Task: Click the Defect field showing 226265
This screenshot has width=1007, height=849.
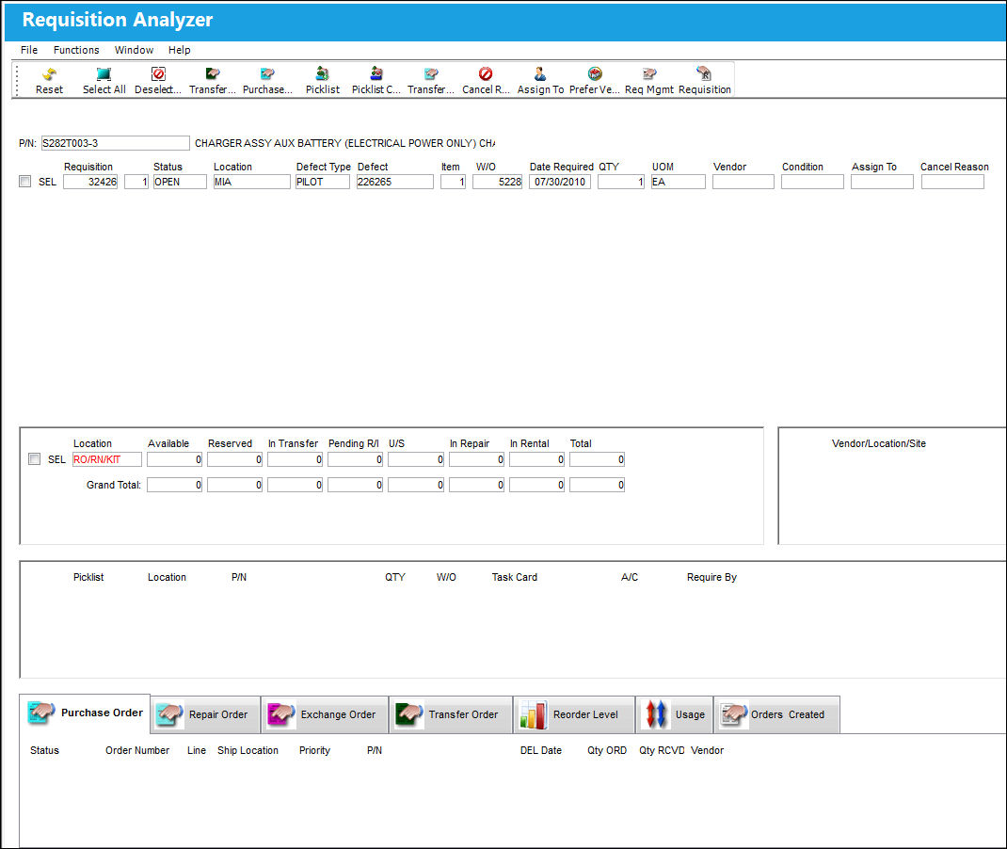Action: (x=395, y=182)
